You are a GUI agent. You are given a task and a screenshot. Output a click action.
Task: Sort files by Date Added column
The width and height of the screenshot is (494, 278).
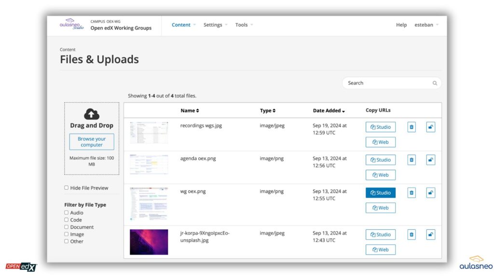click(x=329, y=111)
